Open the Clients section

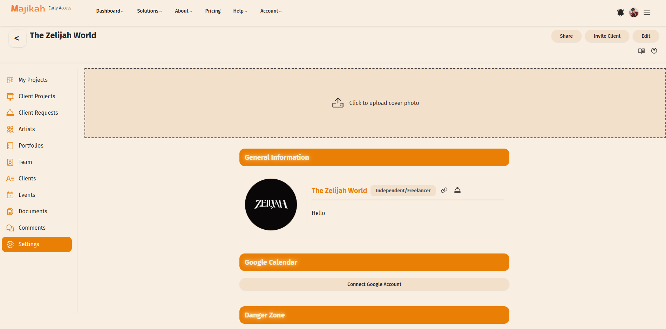pyautogui.click(x=37, y=179)
